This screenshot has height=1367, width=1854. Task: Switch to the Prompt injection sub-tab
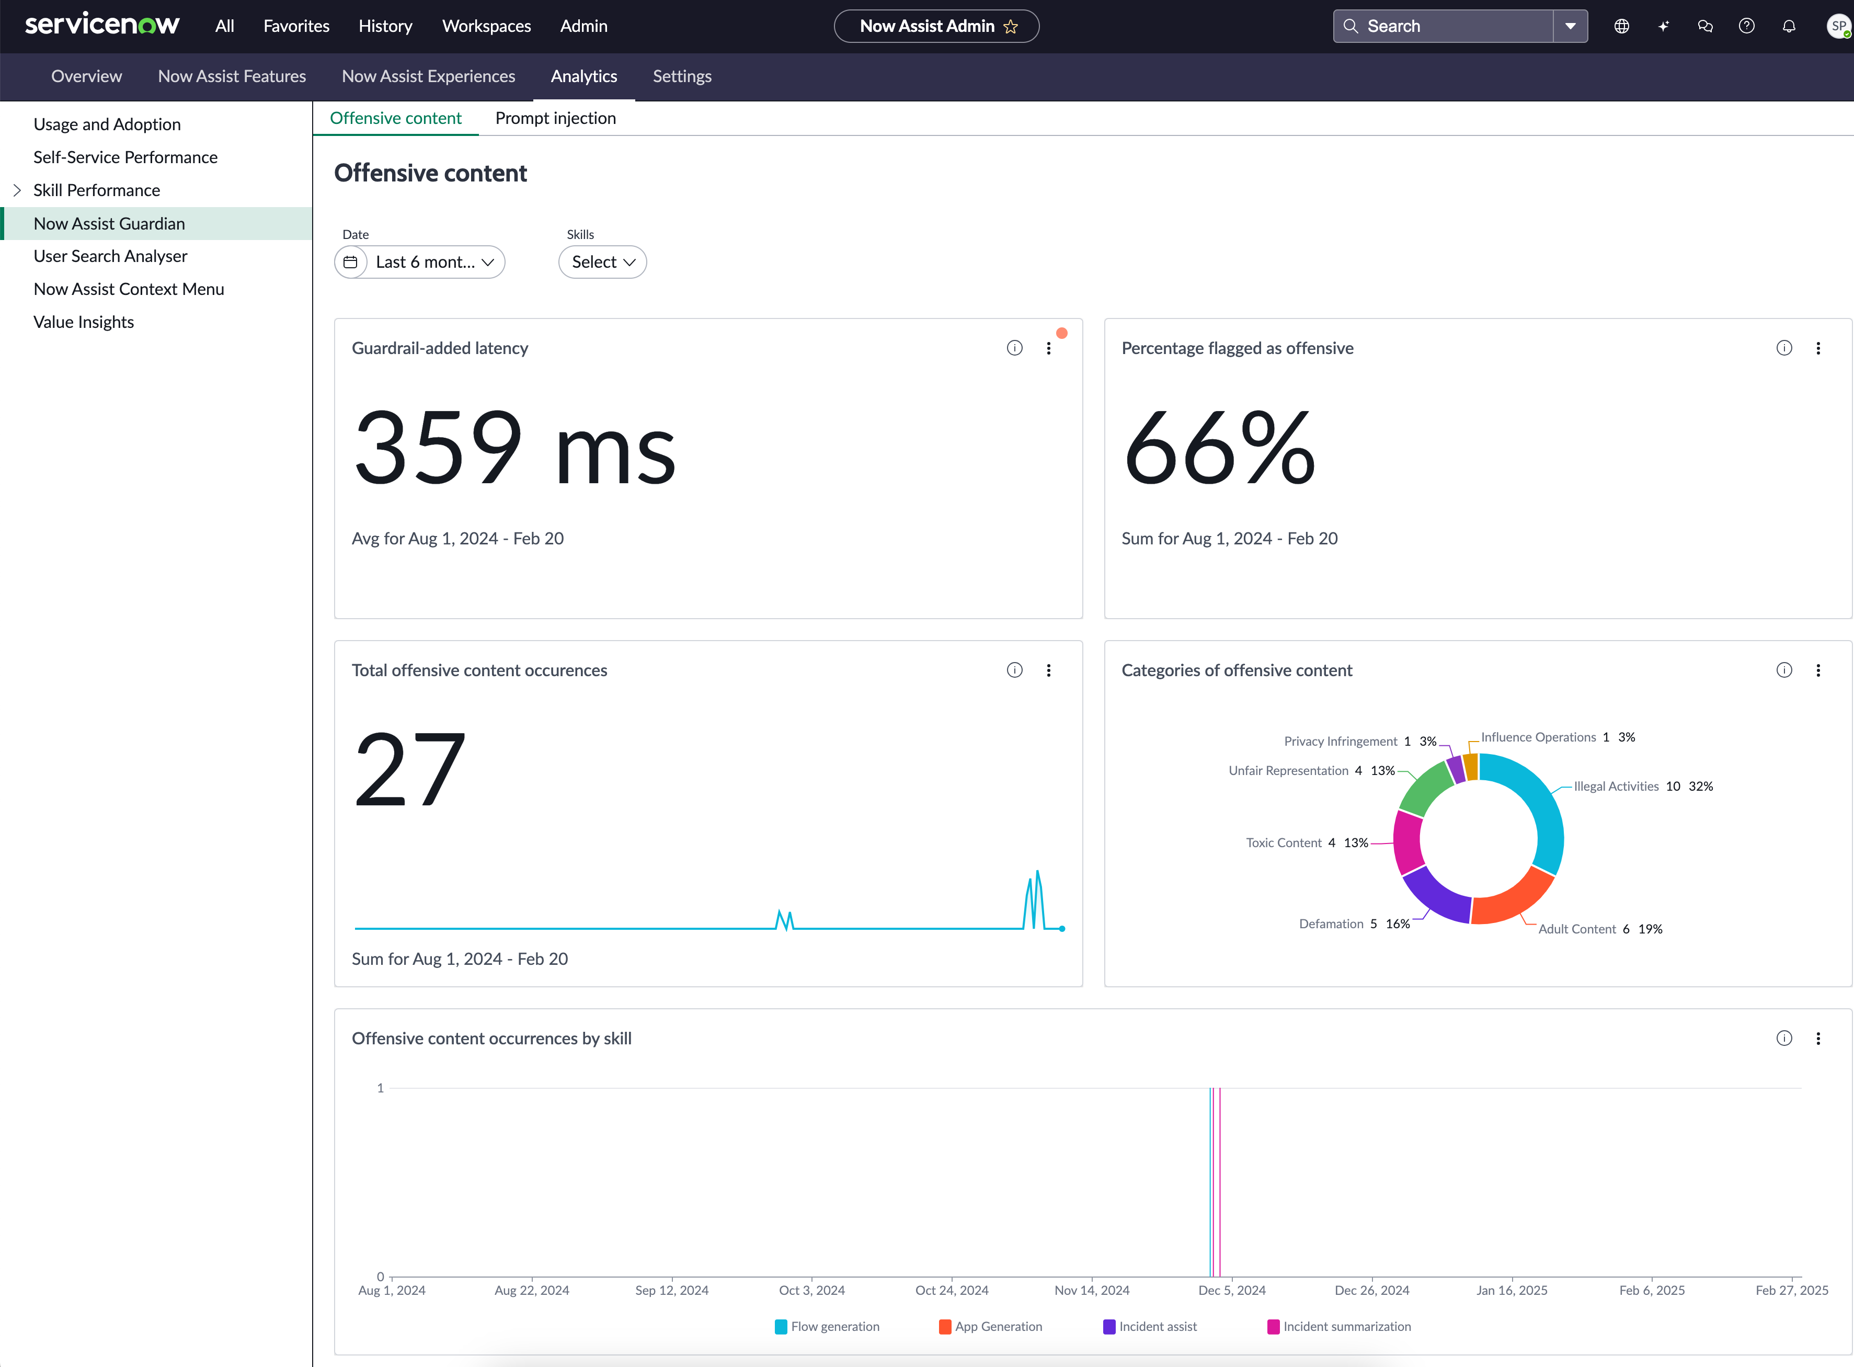pyautogui.click(x=555, y=118)
